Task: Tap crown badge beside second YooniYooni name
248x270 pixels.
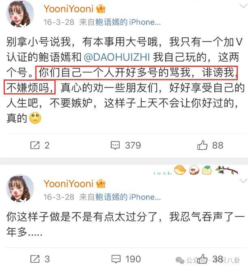Action: point(101,183)
